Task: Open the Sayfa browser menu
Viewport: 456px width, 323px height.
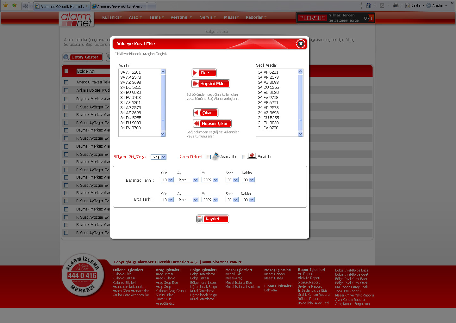Action: pos(415,5)
